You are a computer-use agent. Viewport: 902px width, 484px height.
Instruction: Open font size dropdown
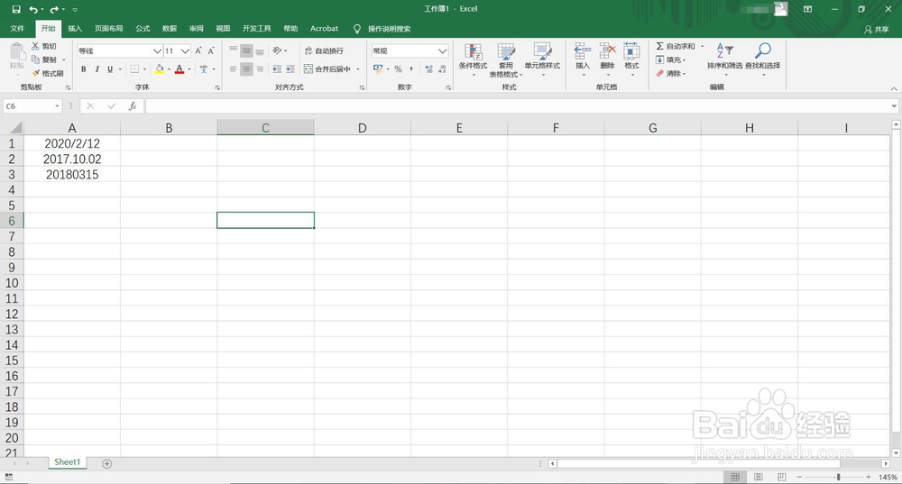(x=185, y=51)
